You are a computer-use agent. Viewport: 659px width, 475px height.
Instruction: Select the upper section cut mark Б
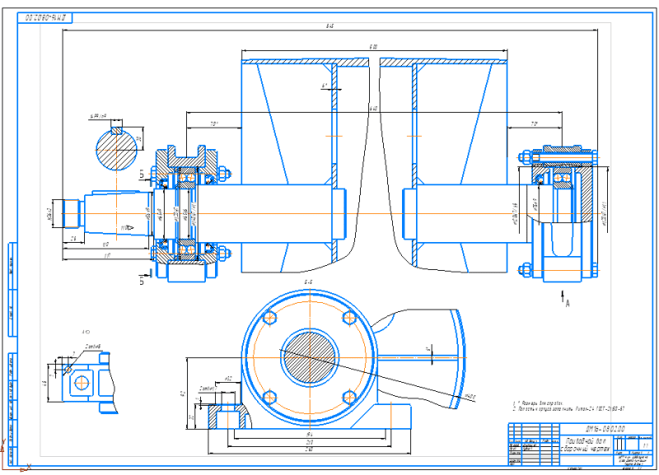(144, 175)
